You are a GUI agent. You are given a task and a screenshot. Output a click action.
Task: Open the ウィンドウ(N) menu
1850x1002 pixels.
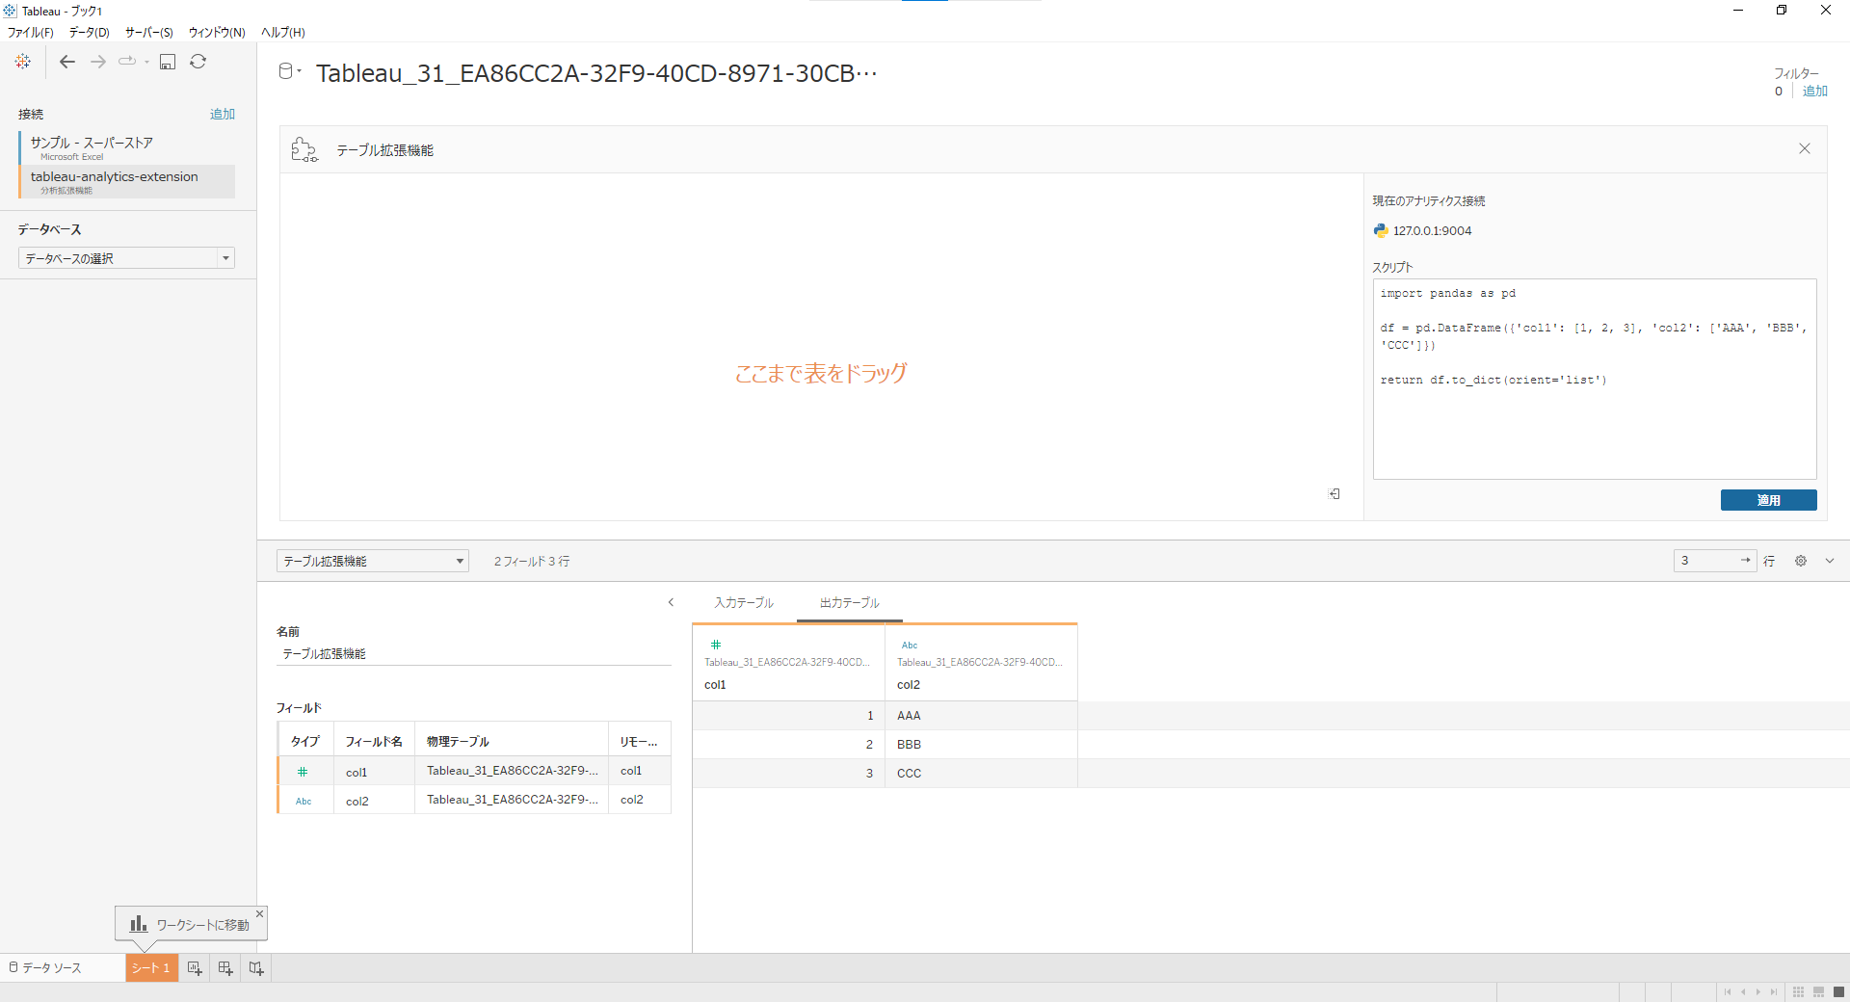point(217,33)
